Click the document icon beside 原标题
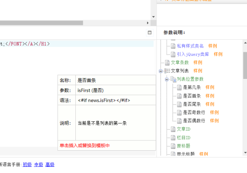The width and height of the screenshot is (247, 173). click(173, 146)
